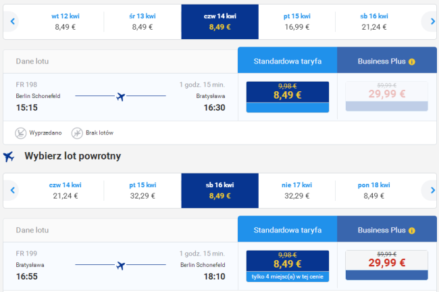Select outbound date sb 16 kwi
Viewport: 439px width, 292px height.
pyautogui.click(x=374, y=22)
